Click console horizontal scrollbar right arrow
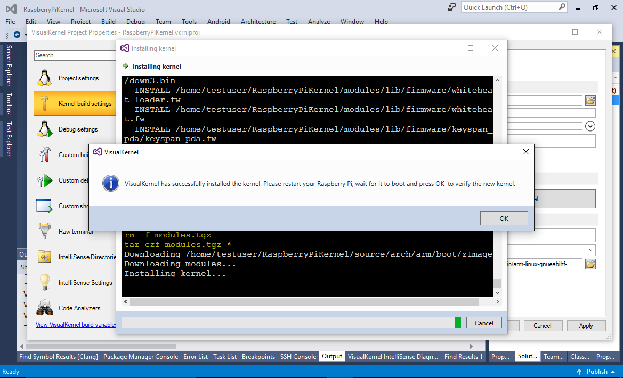This screenshot has height=378, width=623. point(497,302)
